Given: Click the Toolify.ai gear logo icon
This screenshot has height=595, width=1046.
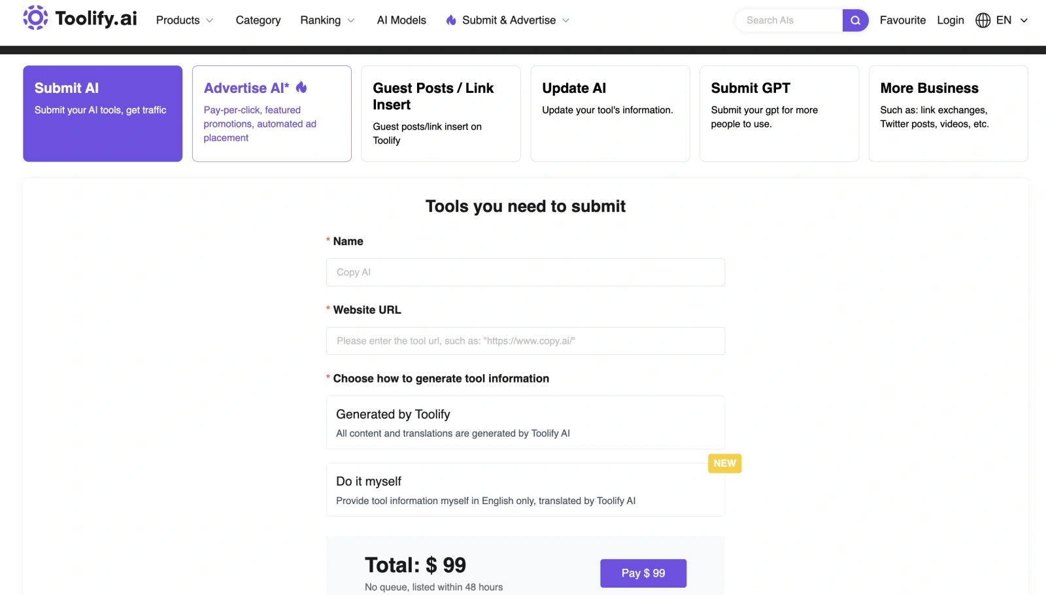Looking at the screenshot, I should (35, 18).
